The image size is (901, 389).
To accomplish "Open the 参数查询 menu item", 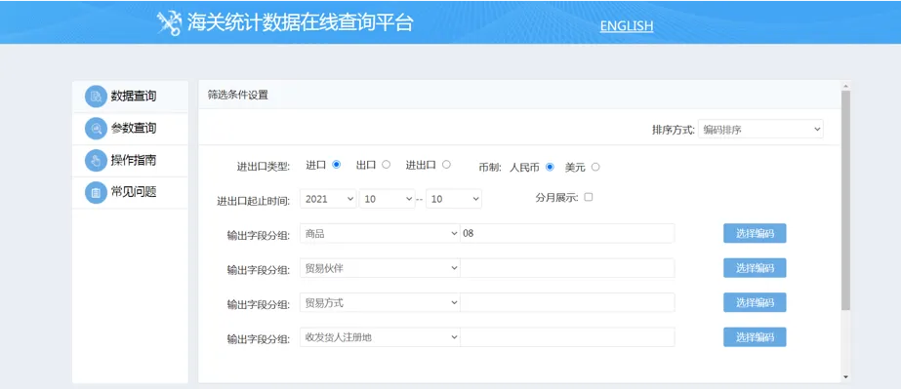I will tap(131, 129).
